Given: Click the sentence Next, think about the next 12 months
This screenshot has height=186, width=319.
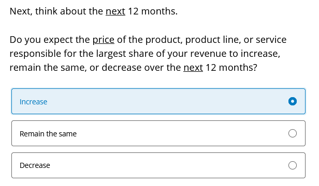Looking at the screenshot, I should tap(94, 11).
